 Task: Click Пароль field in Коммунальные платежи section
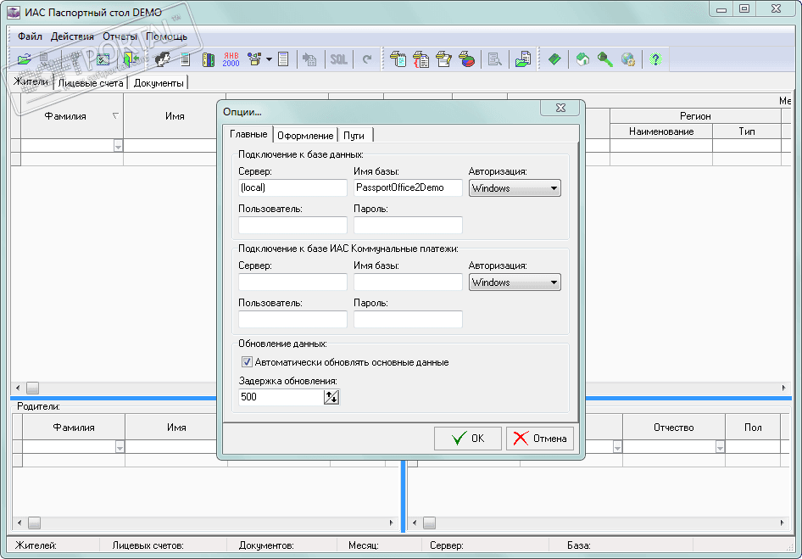(408, 320)
